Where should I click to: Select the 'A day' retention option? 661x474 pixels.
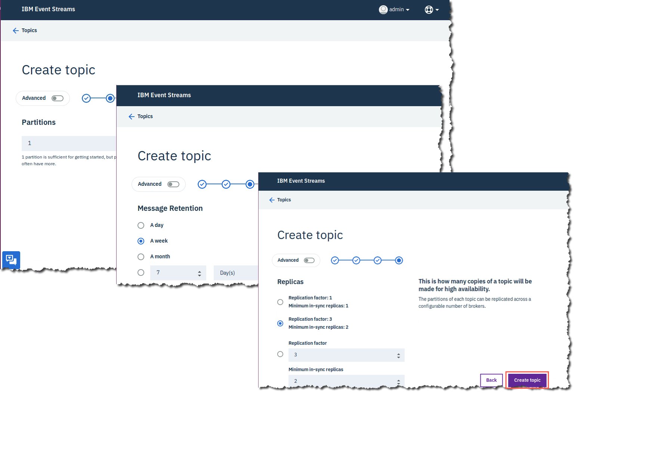pyautogui.click(x=141, y=225)
